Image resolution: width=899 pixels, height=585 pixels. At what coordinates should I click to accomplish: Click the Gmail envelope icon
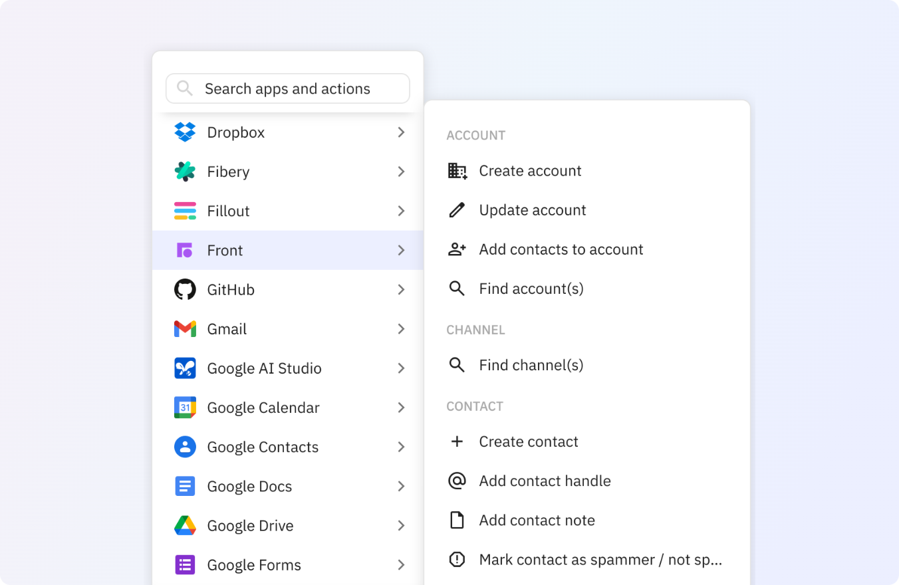pyautogui.click(x=185, y=329)
